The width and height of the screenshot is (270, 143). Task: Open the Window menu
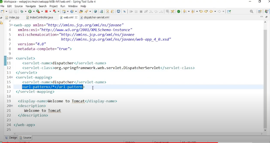pyautogui.click(x=73, y=6)
